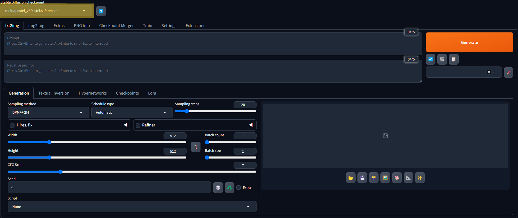Check the Extra seed checkbox
This screenshot has width=518, height=218.
(x=238, y=187)
